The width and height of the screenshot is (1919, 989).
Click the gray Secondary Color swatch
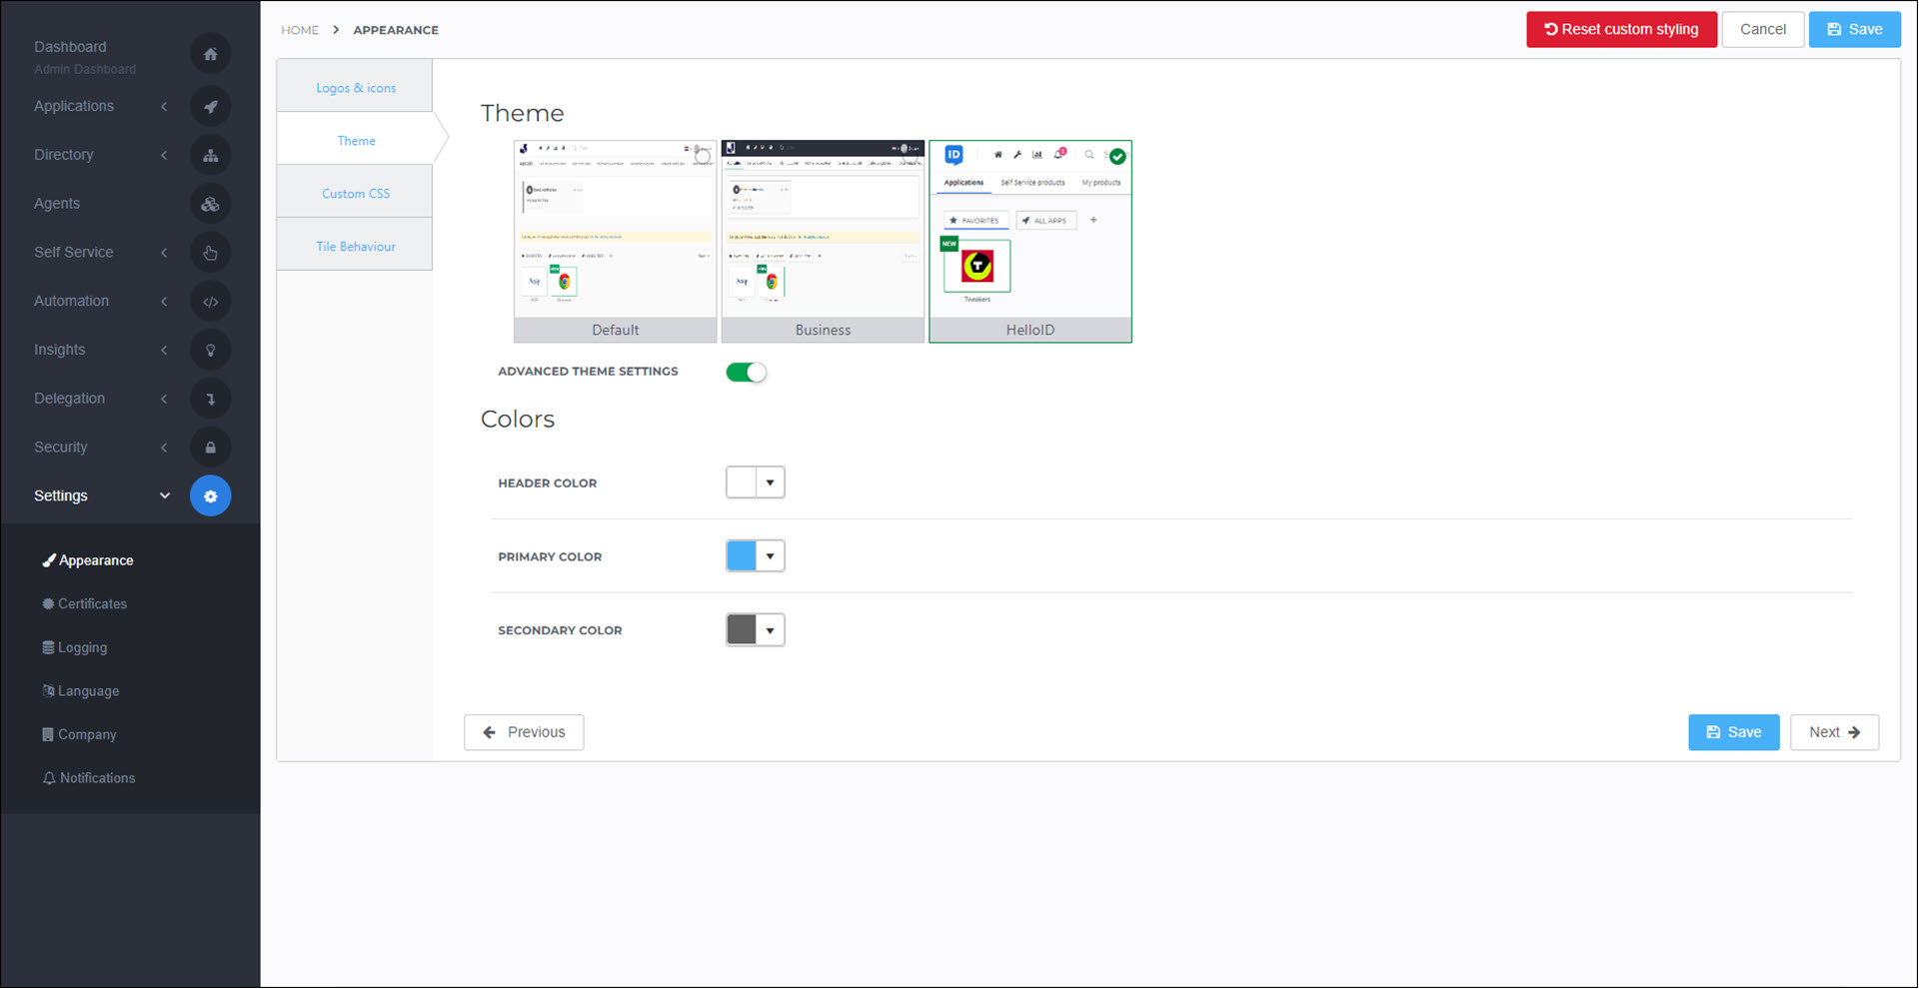(742, 630)
